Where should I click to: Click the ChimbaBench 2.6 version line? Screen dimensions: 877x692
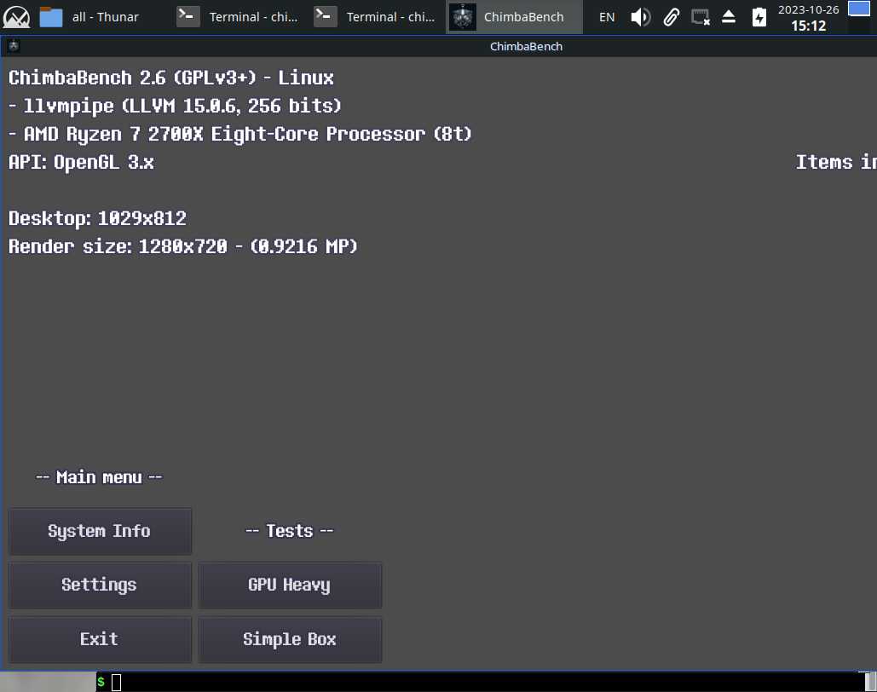point(171,78)
